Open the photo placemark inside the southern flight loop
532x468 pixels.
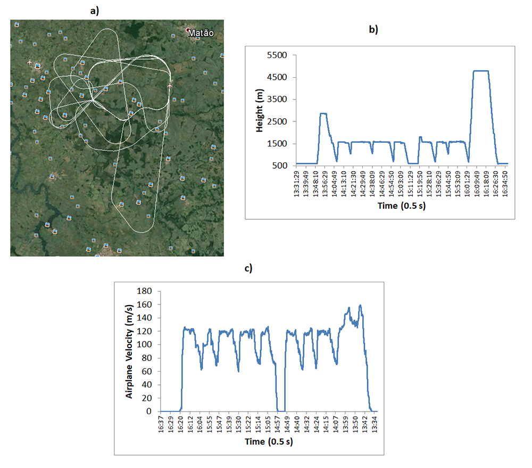click(138, 203)
